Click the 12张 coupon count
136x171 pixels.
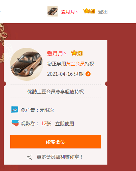coord(46,124)
